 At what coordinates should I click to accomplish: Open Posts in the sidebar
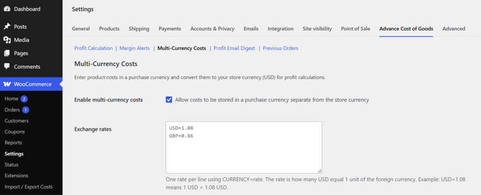(x=20, y=26)
